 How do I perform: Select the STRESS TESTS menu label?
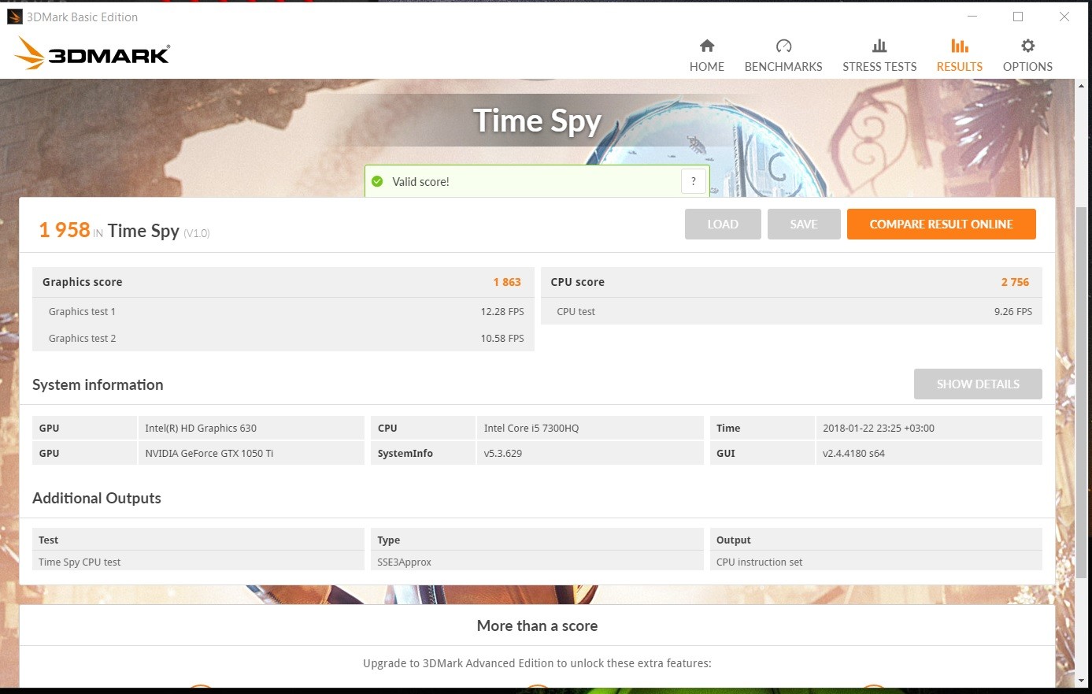[x=879, y=67]
